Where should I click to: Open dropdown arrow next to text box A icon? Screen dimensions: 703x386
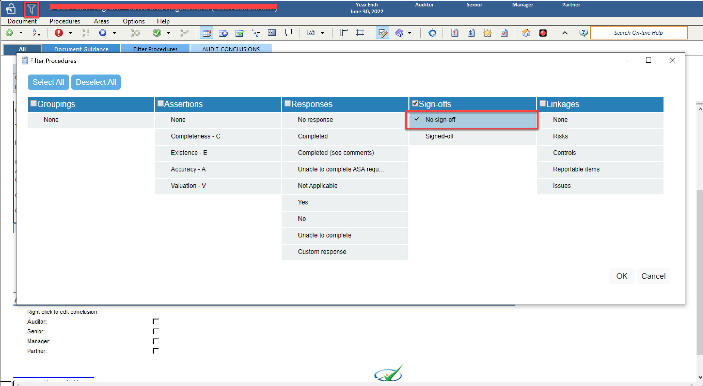pos(322,33)
